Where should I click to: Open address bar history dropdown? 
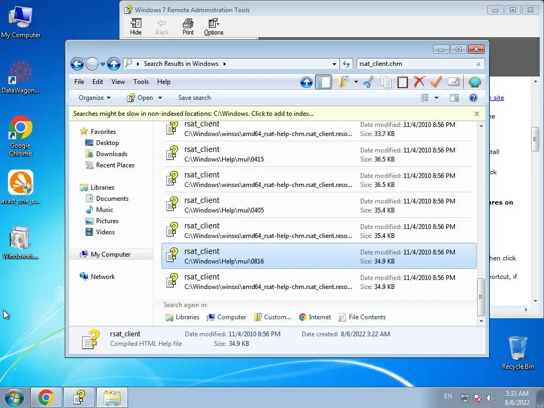tap(334, 64)
